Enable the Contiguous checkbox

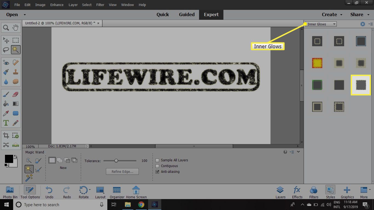[157, 166]
